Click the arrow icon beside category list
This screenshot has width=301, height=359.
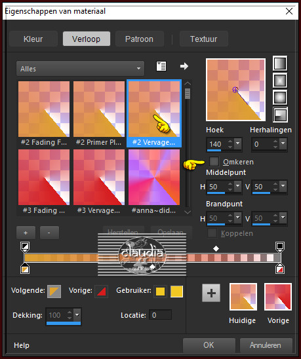click(x=184, y=66)
